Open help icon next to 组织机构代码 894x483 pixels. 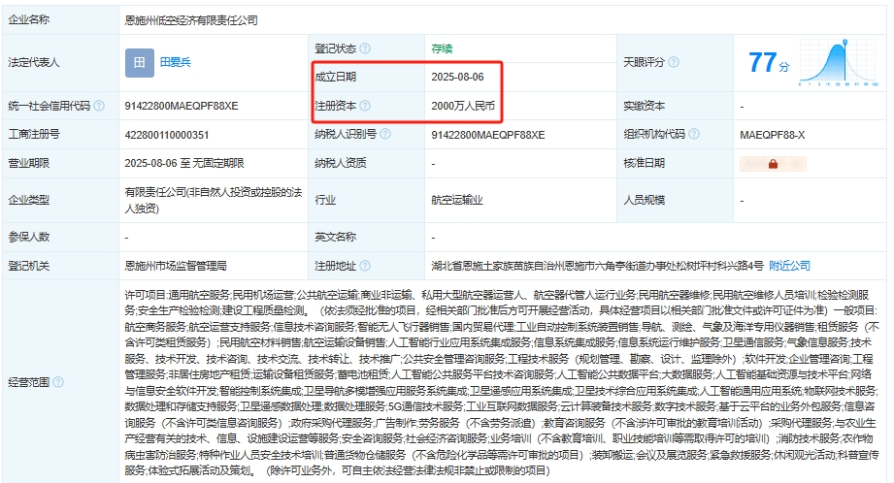tap(694, 134)
